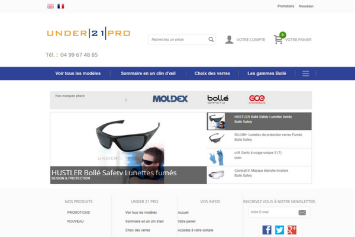Click footer link Choix des verres
Viewport: 355px width, 237px height.
coord(138,230)
